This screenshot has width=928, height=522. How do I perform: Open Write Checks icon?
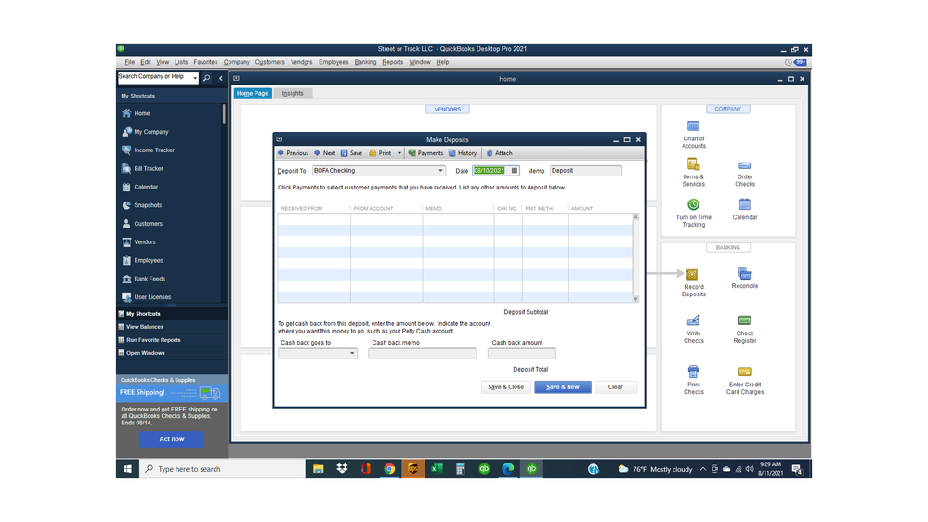click(x=693, y=320)
